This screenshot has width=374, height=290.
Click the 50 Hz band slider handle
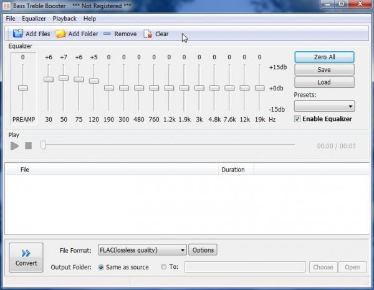tap(64, 78)
